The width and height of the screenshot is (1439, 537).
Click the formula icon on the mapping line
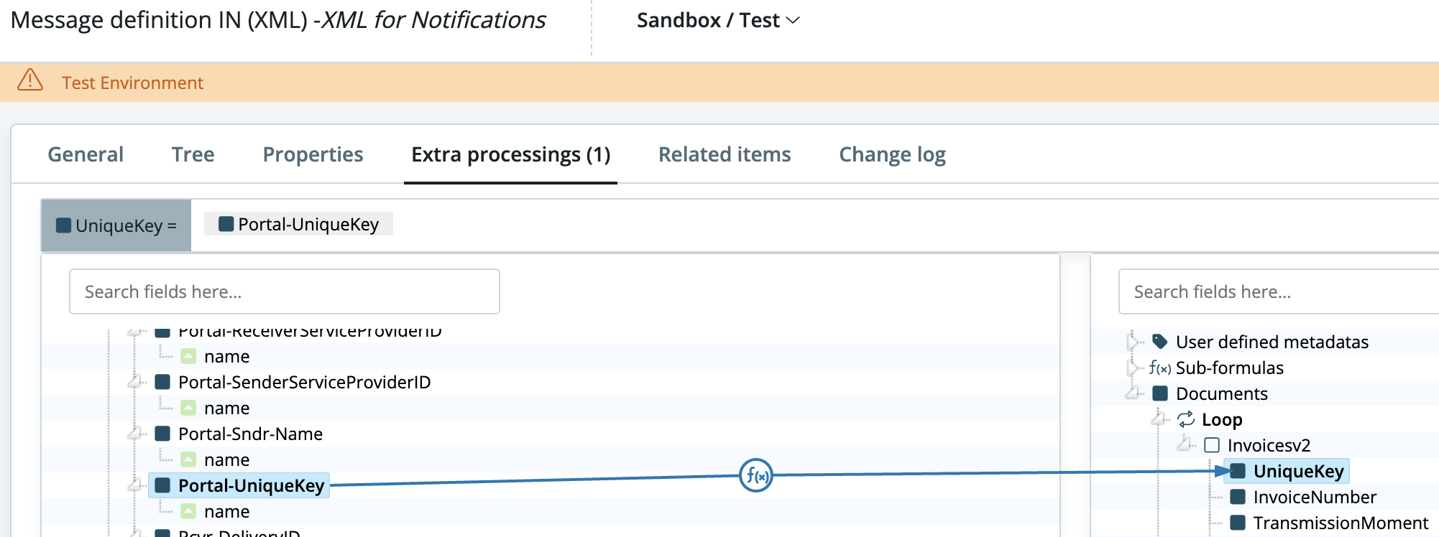[755, 475]
